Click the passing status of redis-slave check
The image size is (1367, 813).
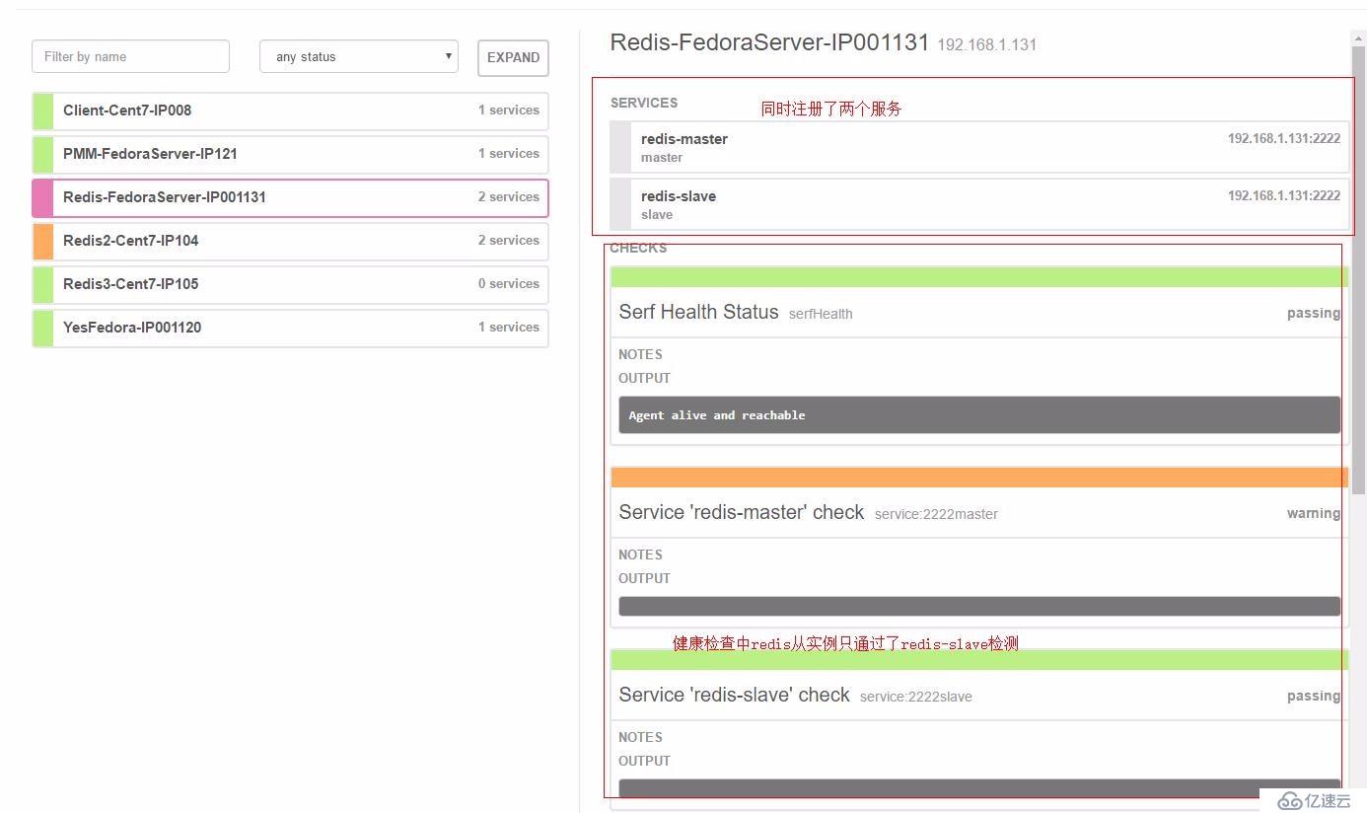(1314, 696)
